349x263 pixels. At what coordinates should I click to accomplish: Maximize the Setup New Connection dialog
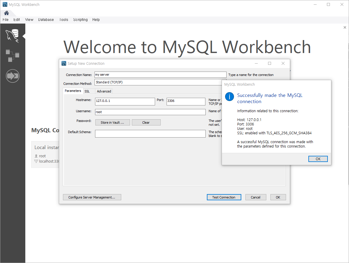[x=270, y=63]
